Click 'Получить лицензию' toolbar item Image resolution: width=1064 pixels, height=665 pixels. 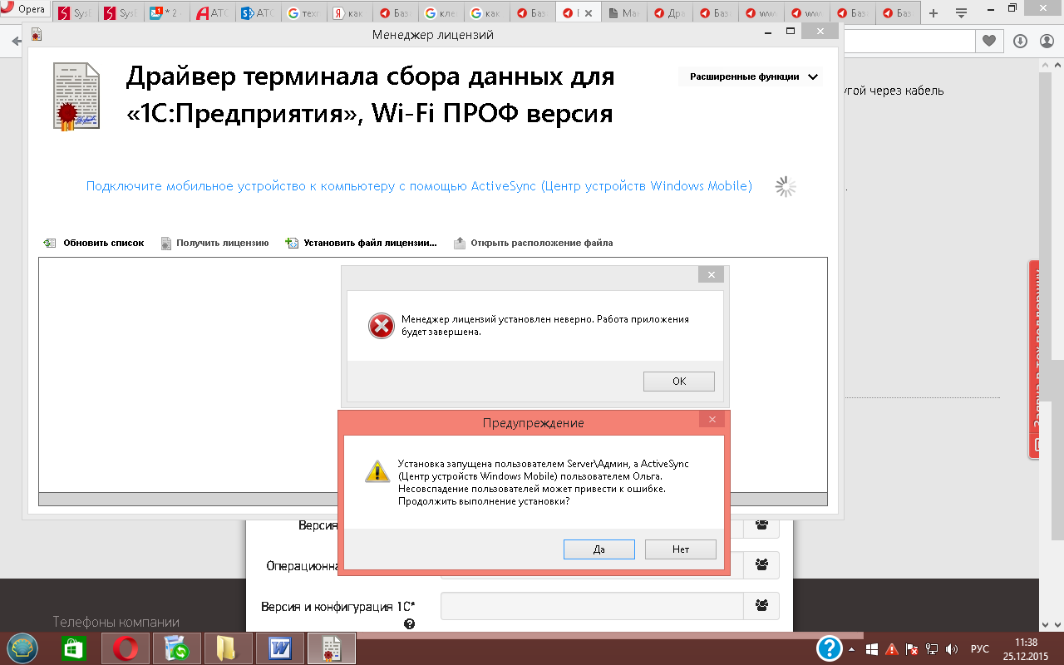[x=214, y=244]
